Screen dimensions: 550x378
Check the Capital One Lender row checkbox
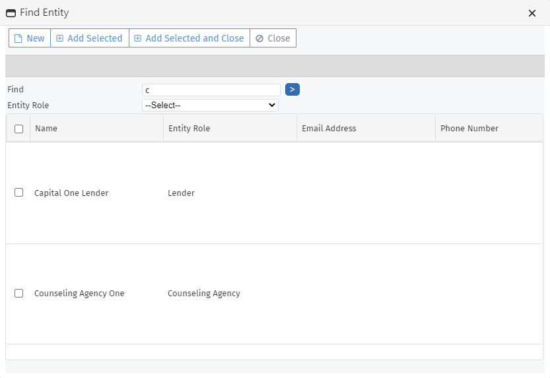[x=18, y=193]
